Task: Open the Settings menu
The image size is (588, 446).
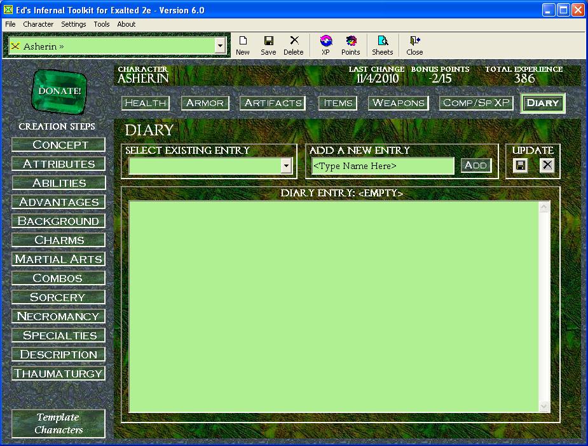Action: (x=74, y=24)
